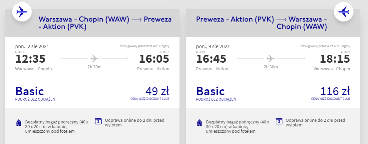The height and width of the screenshot is (144, 368).
Task: Click the plane icon above return 2h 30m
Action: pyautogui.click(x=271, y=59)
